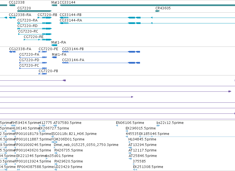Click the CR43605 gene arrow
Image resolution: width=235 pixels, height=171 pixels.
tap(158, 11)
